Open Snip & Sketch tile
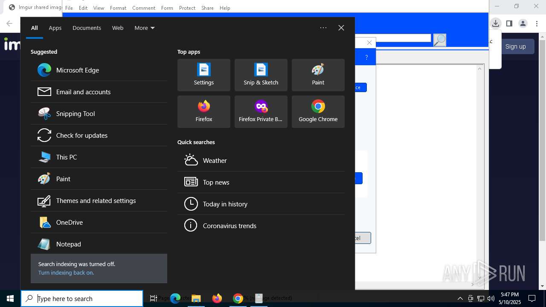 (261, 75)
